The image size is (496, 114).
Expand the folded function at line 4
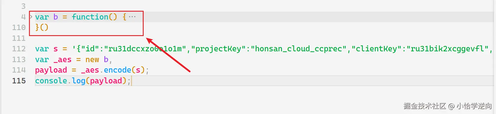pos(31,17)
